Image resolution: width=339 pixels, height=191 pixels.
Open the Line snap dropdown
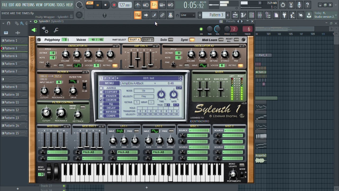click(x=187, y=15)
